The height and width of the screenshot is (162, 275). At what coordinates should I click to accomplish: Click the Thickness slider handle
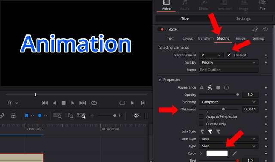point(223,109)
